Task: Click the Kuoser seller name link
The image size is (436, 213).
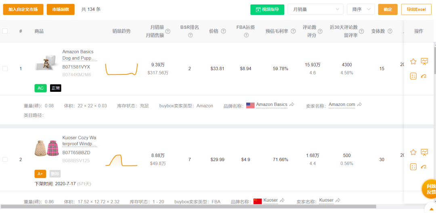Action: point(327,200)
